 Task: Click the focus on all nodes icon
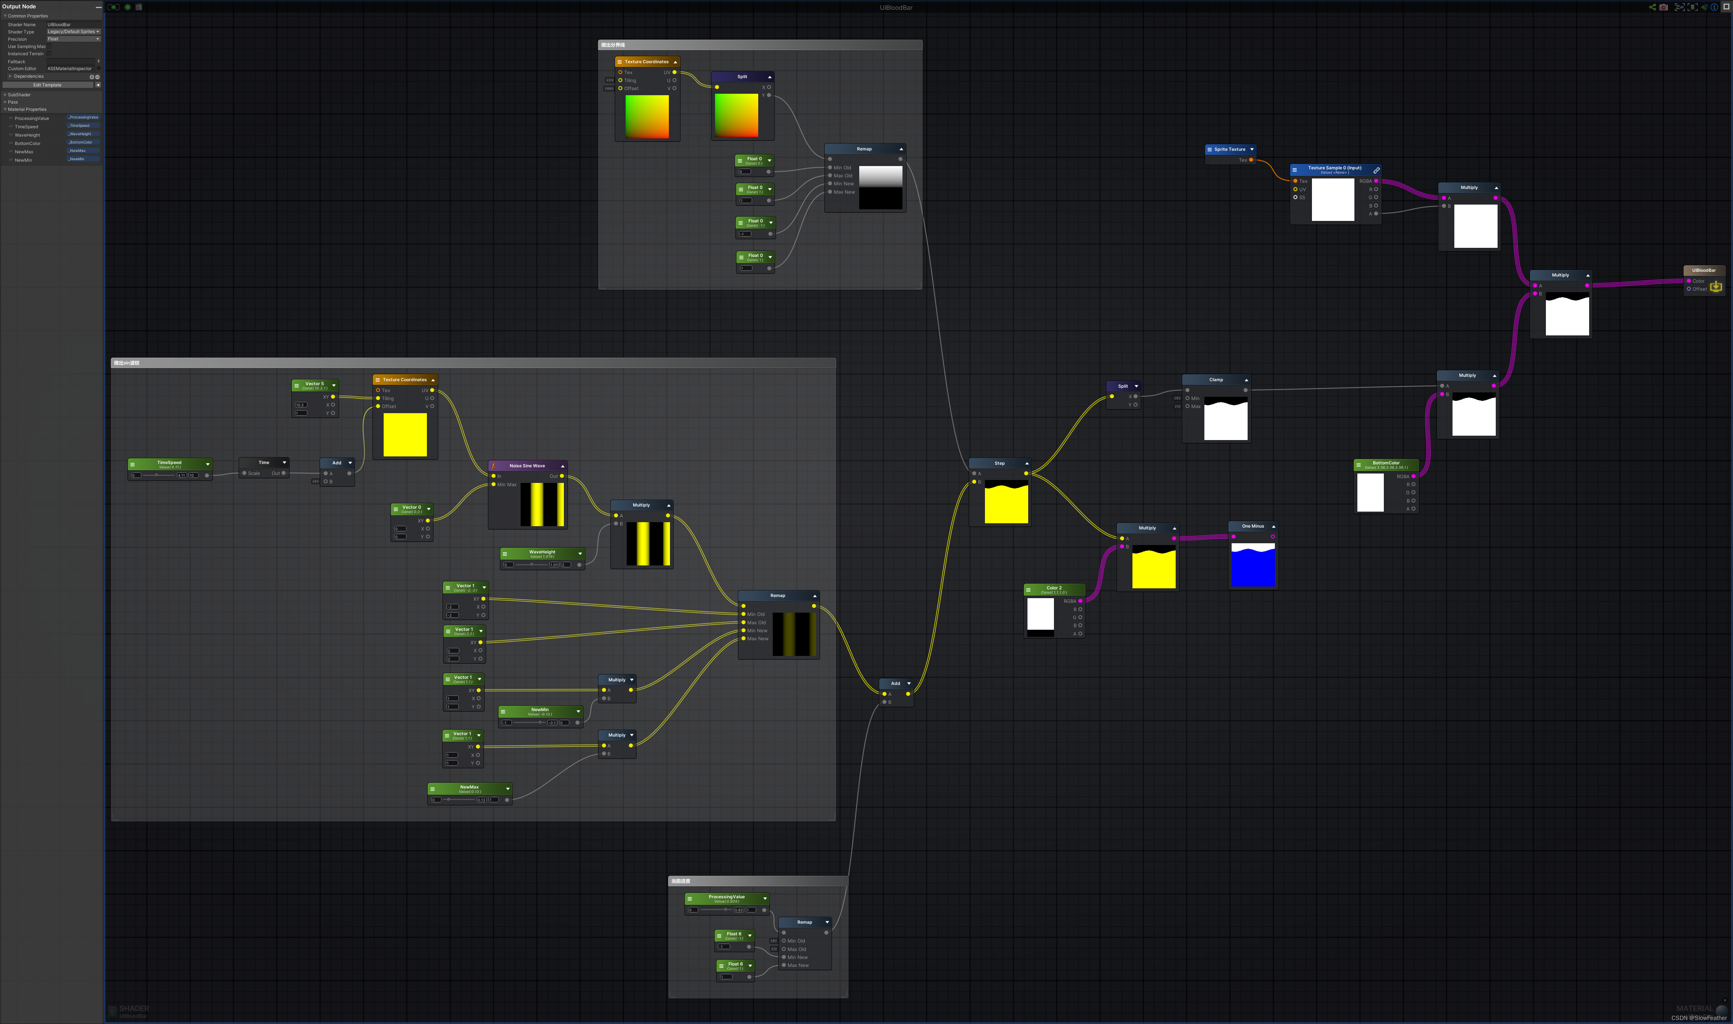click(x=1680, y=7)
